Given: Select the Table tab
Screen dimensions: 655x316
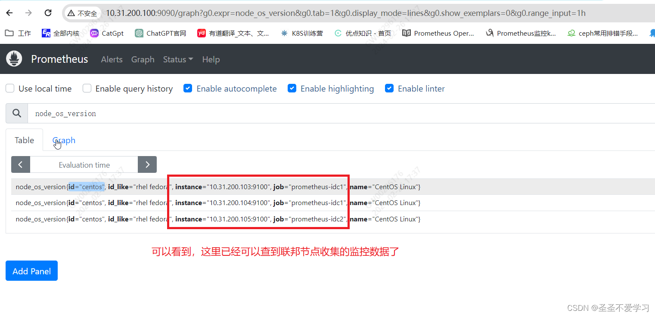Looking at the screenshot, I should tap(24, 140).
